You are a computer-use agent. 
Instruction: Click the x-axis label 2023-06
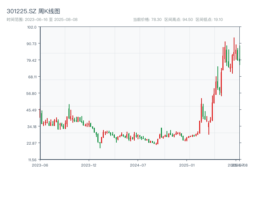click(x=40, y=165)
